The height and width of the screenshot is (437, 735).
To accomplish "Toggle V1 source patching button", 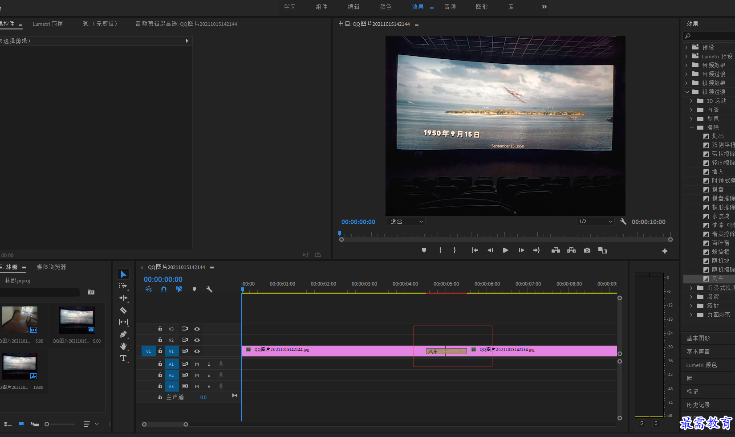I will [x=148, y=351].
